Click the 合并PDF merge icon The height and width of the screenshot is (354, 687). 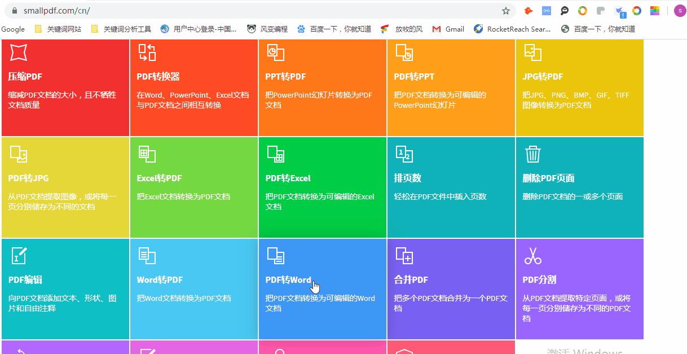404,256
